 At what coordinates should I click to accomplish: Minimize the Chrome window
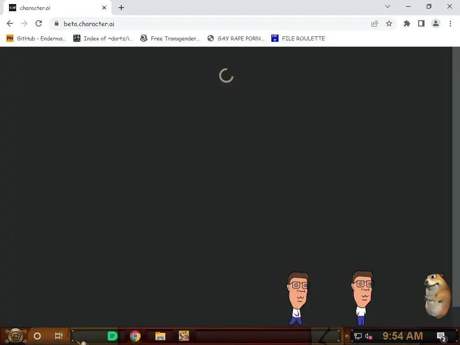coord(408,6)
